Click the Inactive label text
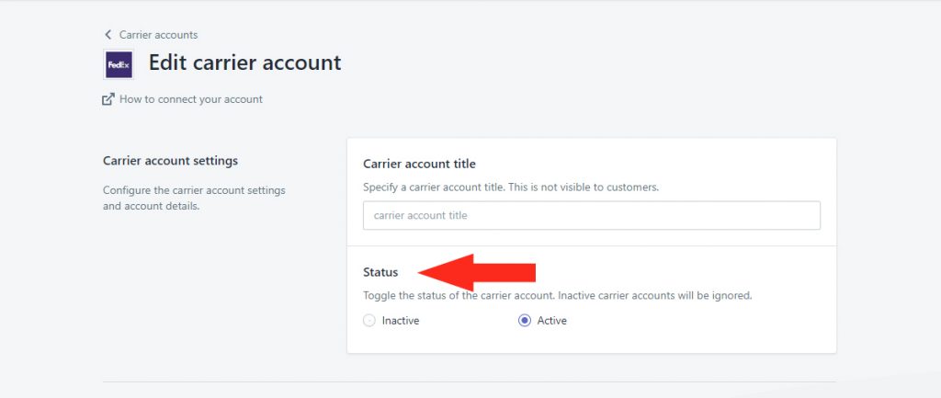This screenshot has width=941, height=398. click(x=401, y=321)
